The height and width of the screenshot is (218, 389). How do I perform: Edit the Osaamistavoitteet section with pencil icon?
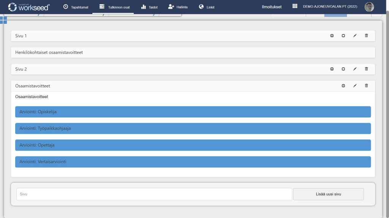coord(355,86)
